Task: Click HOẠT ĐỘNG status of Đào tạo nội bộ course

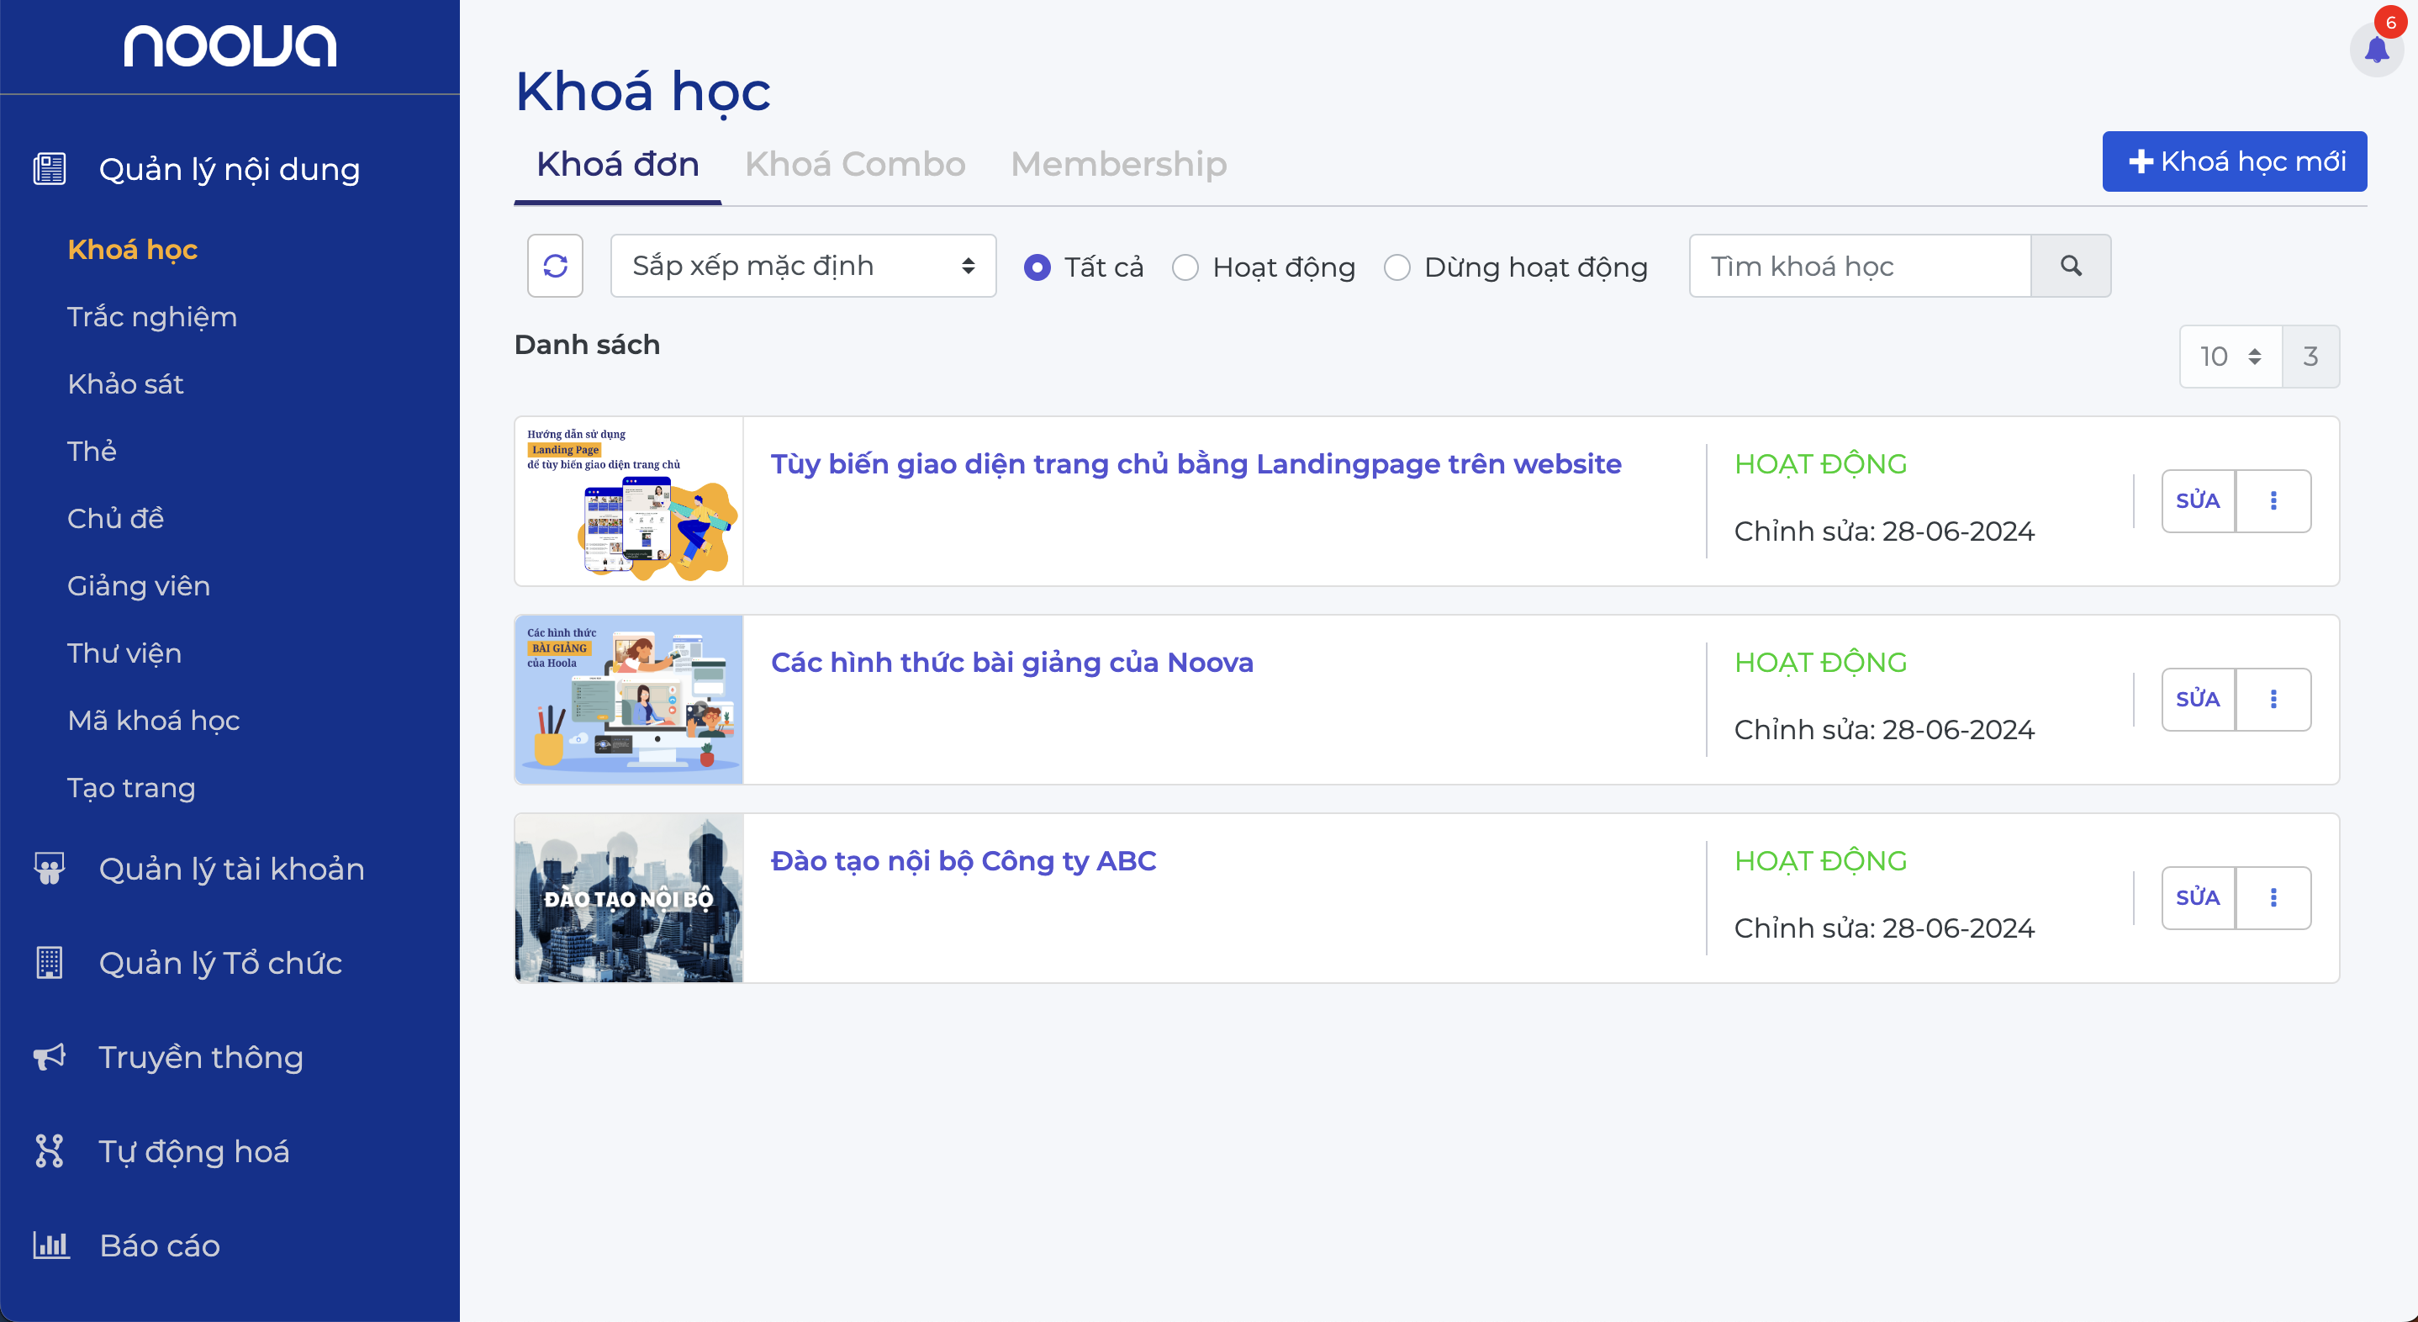Action: pyautogui.click(x=1820, y=861)
